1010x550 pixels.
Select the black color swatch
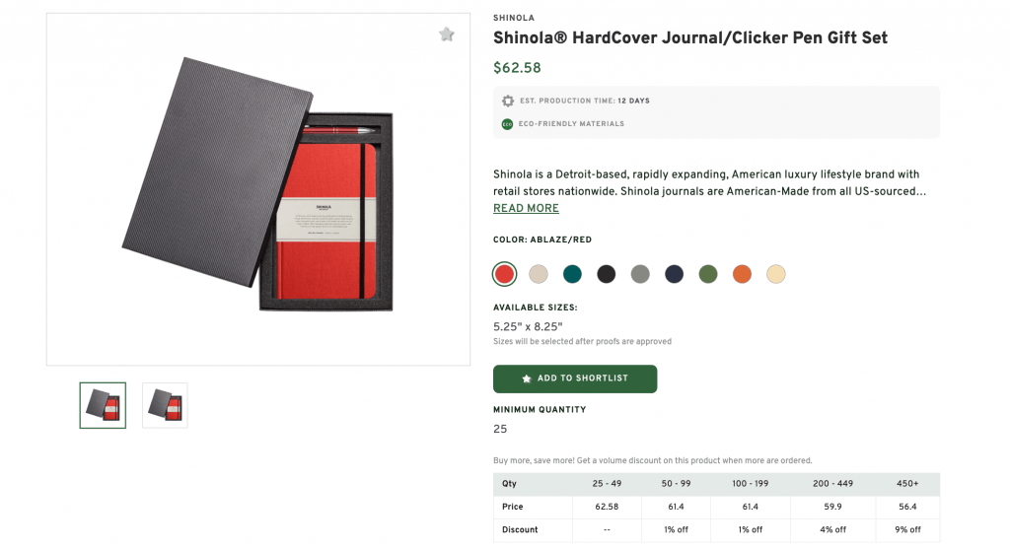tap(607, 274)
